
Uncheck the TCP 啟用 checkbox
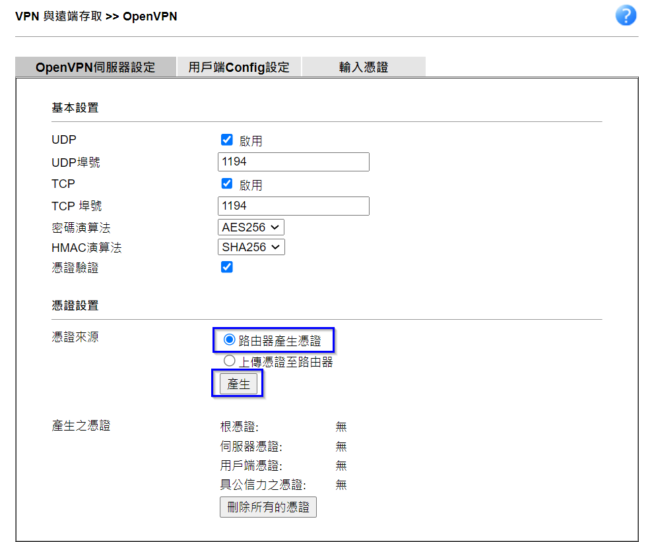227,184
